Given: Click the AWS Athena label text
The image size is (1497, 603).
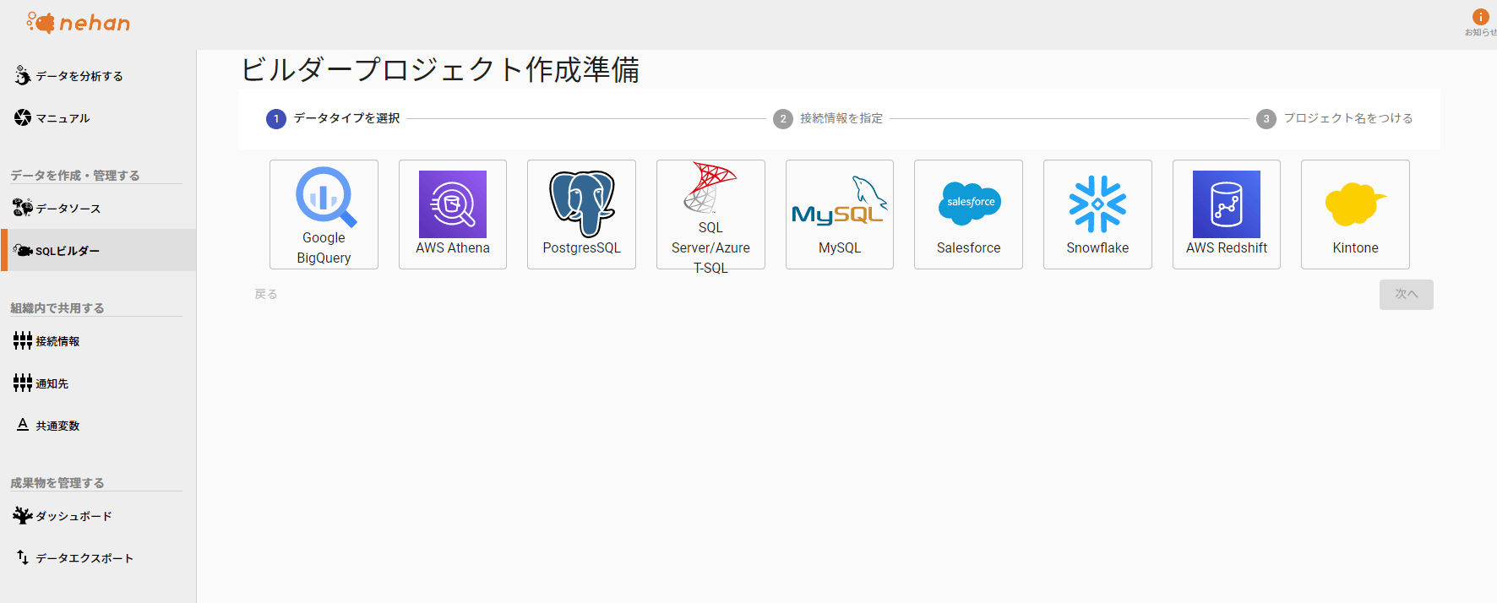Looking at the screenshot, I should 453,247.
